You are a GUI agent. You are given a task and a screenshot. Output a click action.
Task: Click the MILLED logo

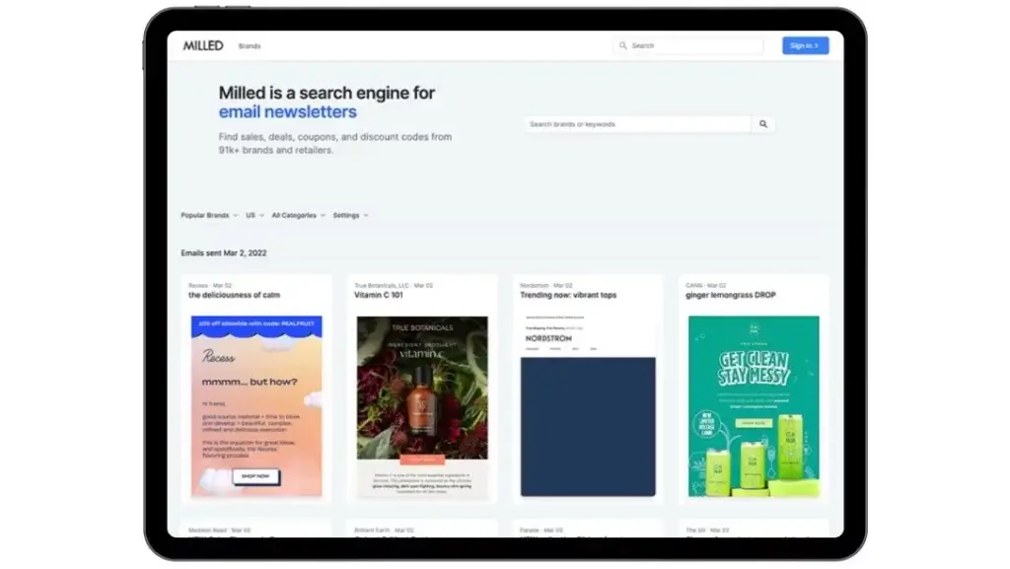(202, 45)
